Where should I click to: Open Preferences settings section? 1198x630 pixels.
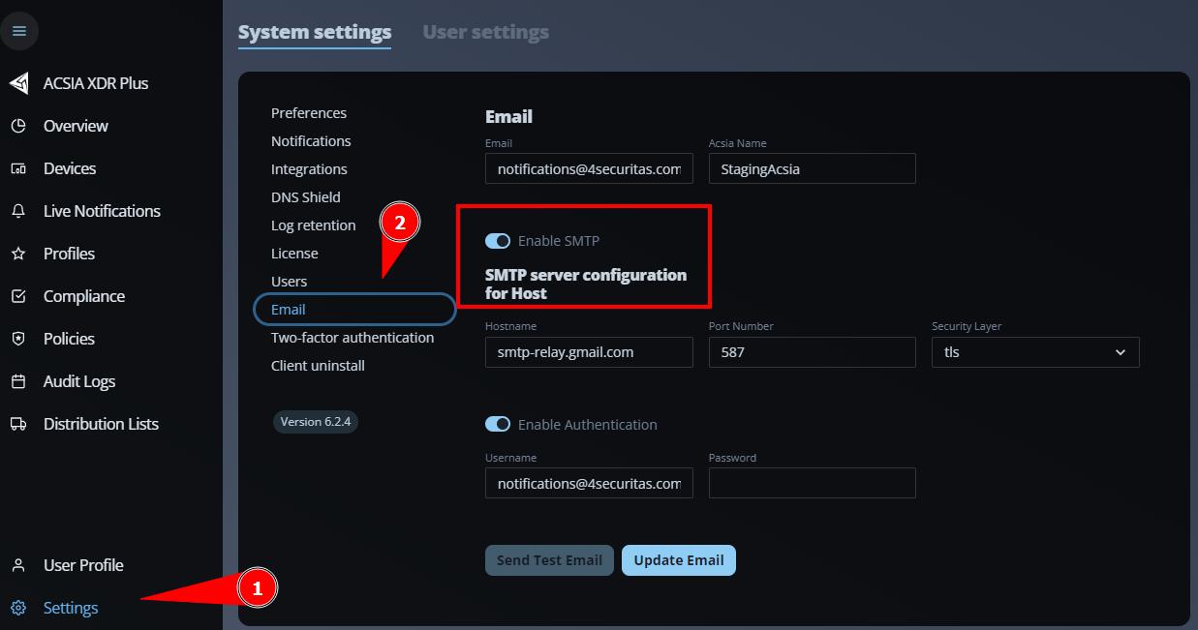309,113
